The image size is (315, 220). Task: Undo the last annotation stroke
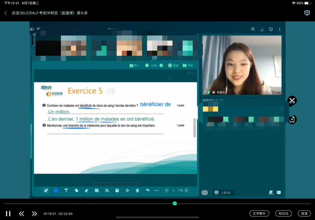148,191
